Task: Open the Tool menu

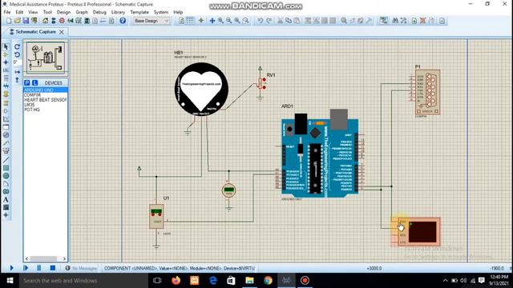Action: 47,12
